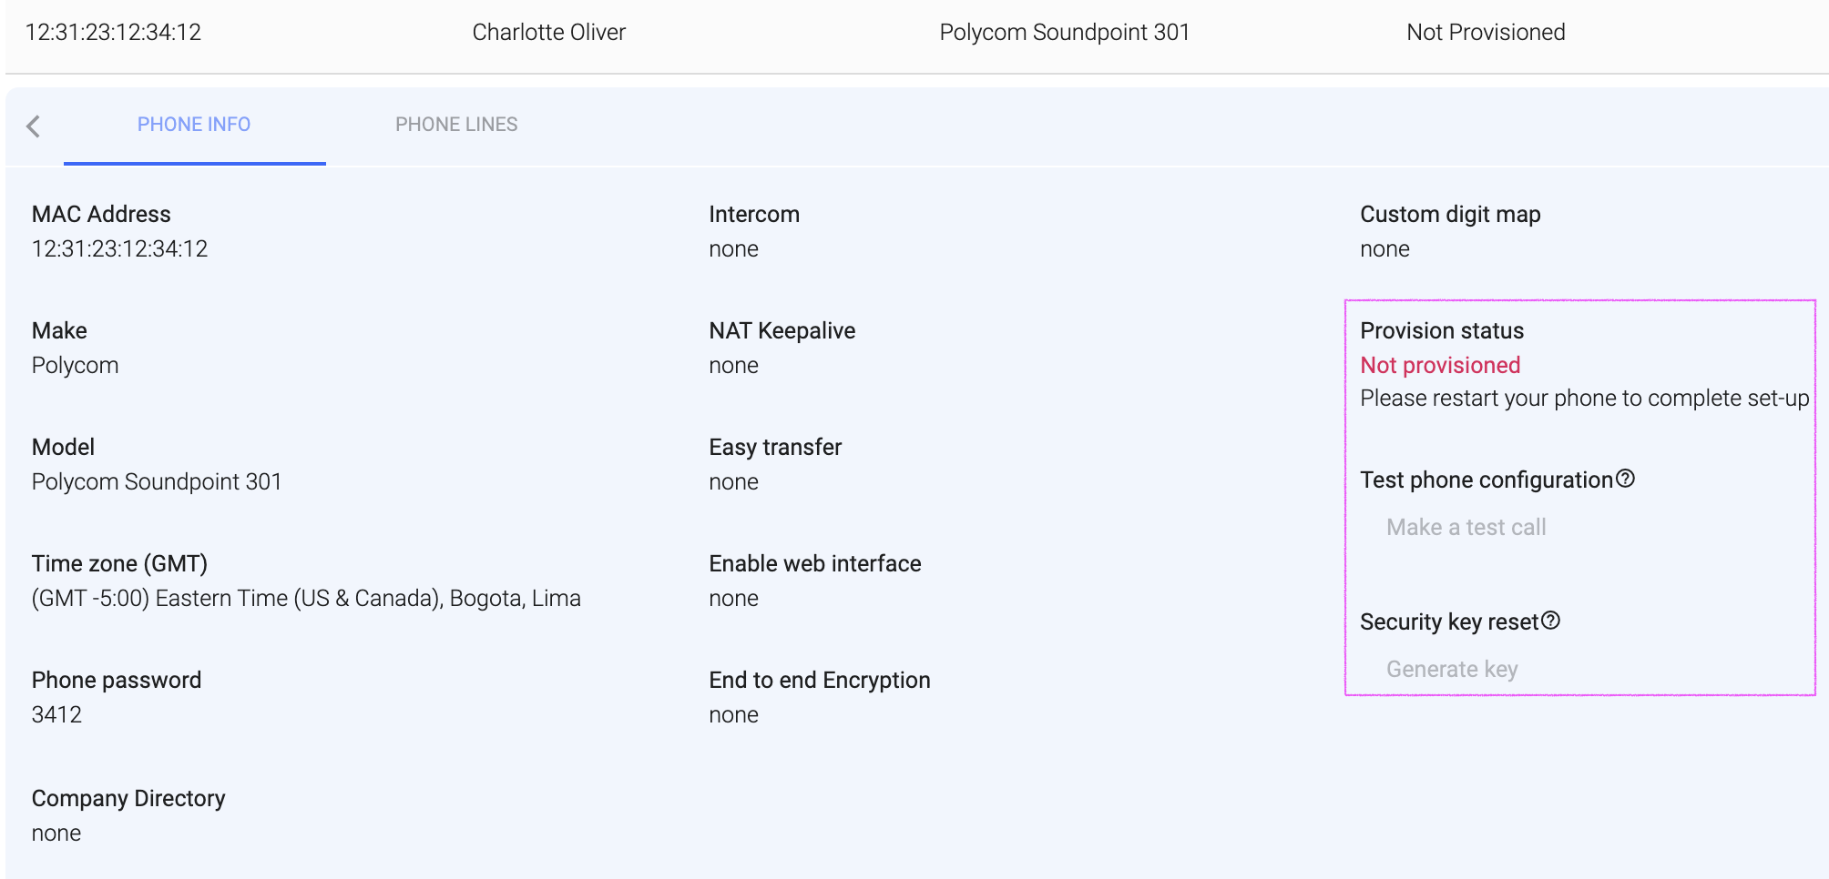Click the End to end Encryption label
The image size is (1829, 879).
[x=819, y=680]
